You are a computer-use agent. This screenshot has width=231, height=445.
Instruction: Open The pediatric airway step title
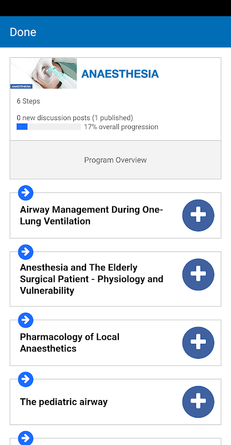tap(64, 402)
